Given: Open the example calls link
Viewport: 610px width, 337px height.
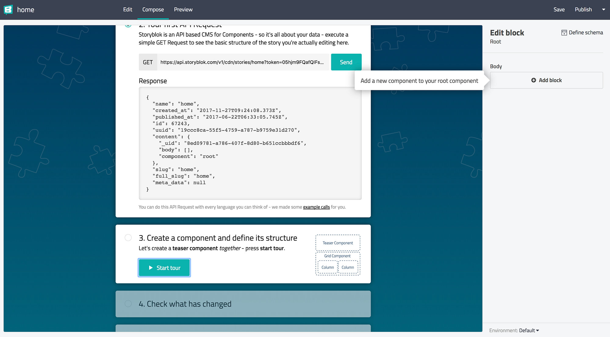Looking at the screenshot, I should (316, 207).
